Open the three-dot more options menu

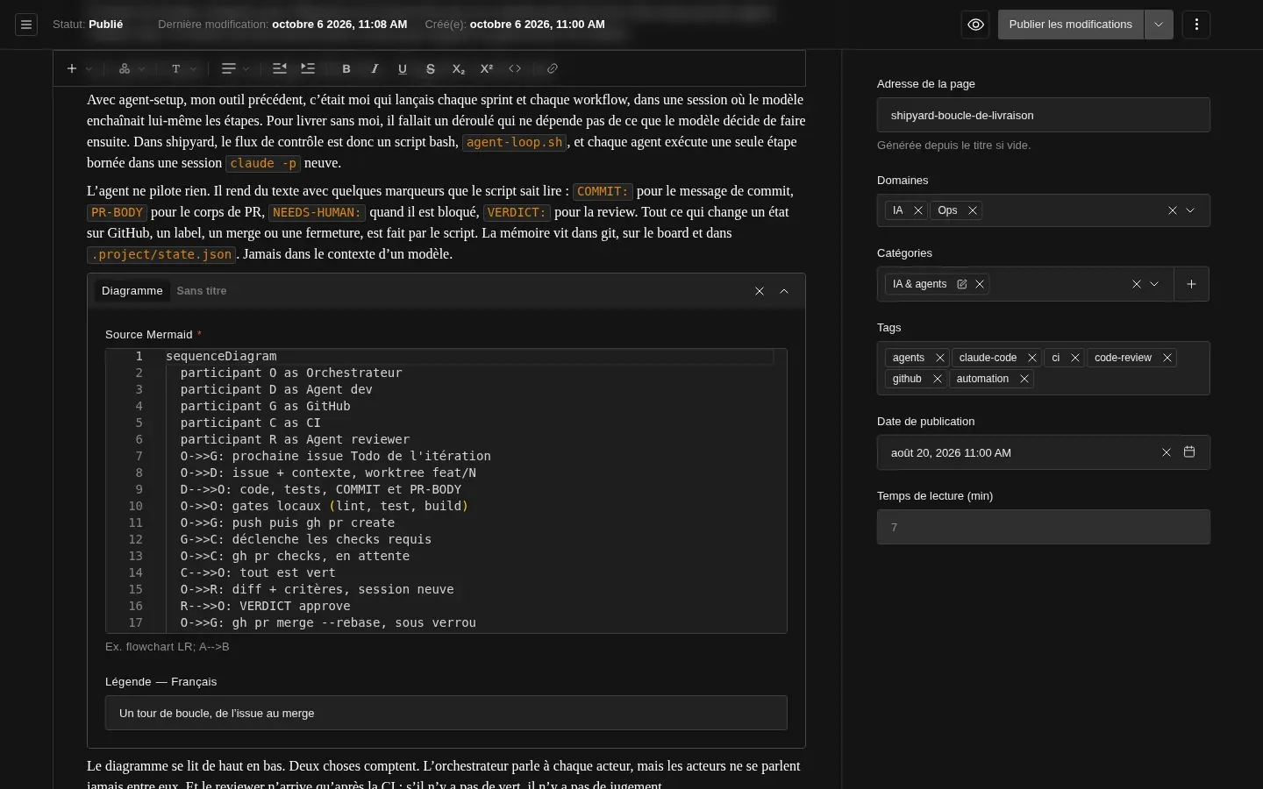(x=1196, y=25)
